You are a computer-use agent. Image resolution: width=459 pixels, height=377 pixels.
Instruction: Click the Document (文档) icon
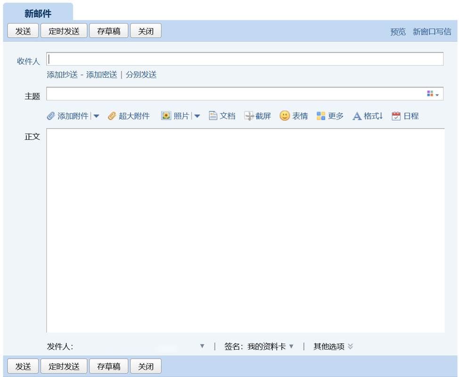213,116
